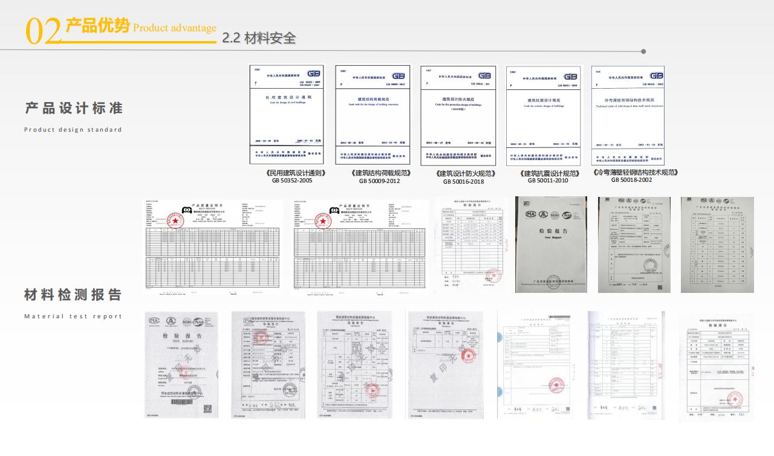The height and width of the screenshot is (456, 774).
Task: Select caption 《建筑设计防火规范》
Action: pyautogui.click(x=464, y=173)
